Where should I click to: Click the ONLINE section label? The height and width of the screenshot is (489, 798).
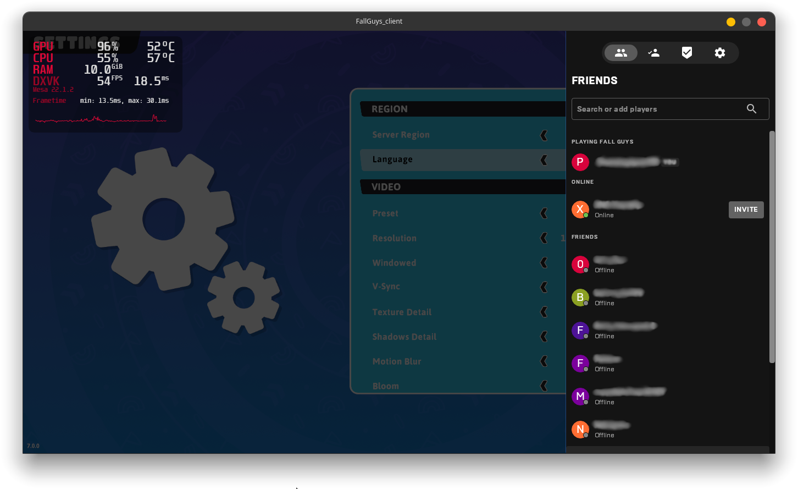point(583,182)
